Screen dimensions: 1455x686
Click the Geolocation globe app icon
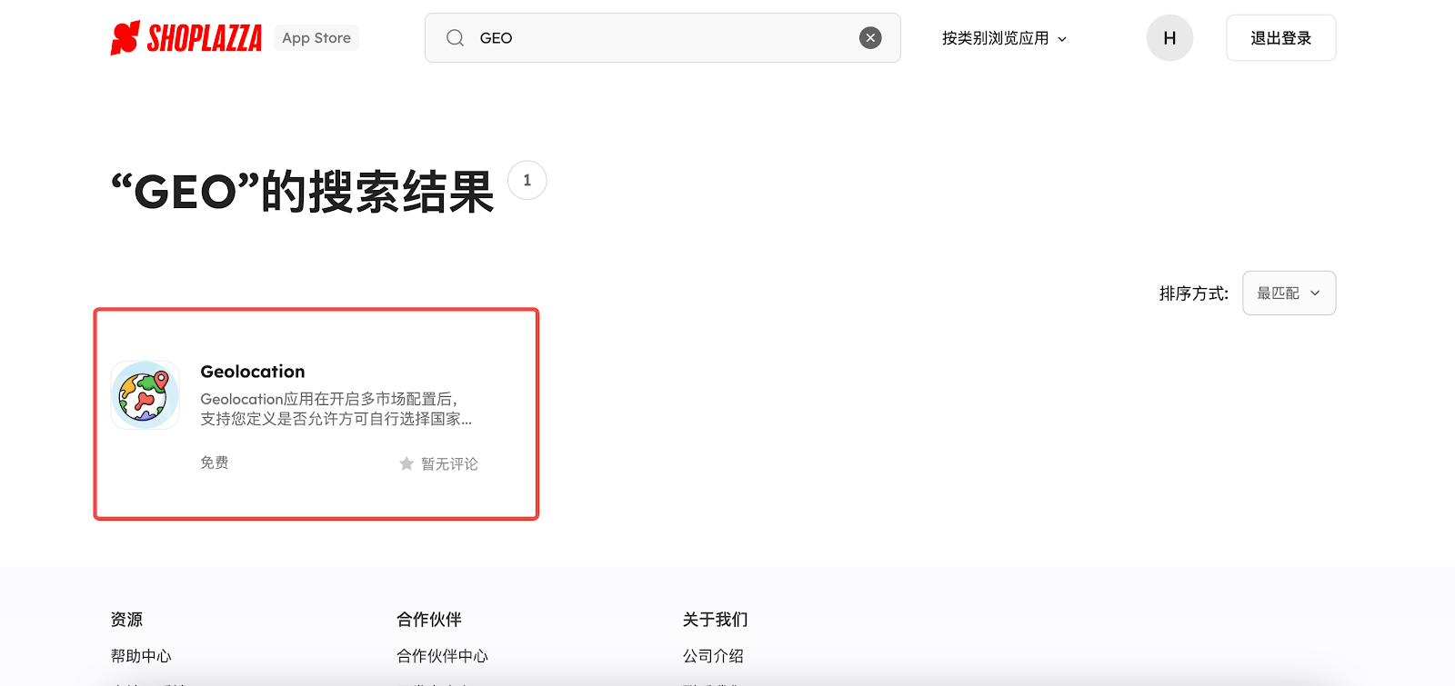coord(145,395)
